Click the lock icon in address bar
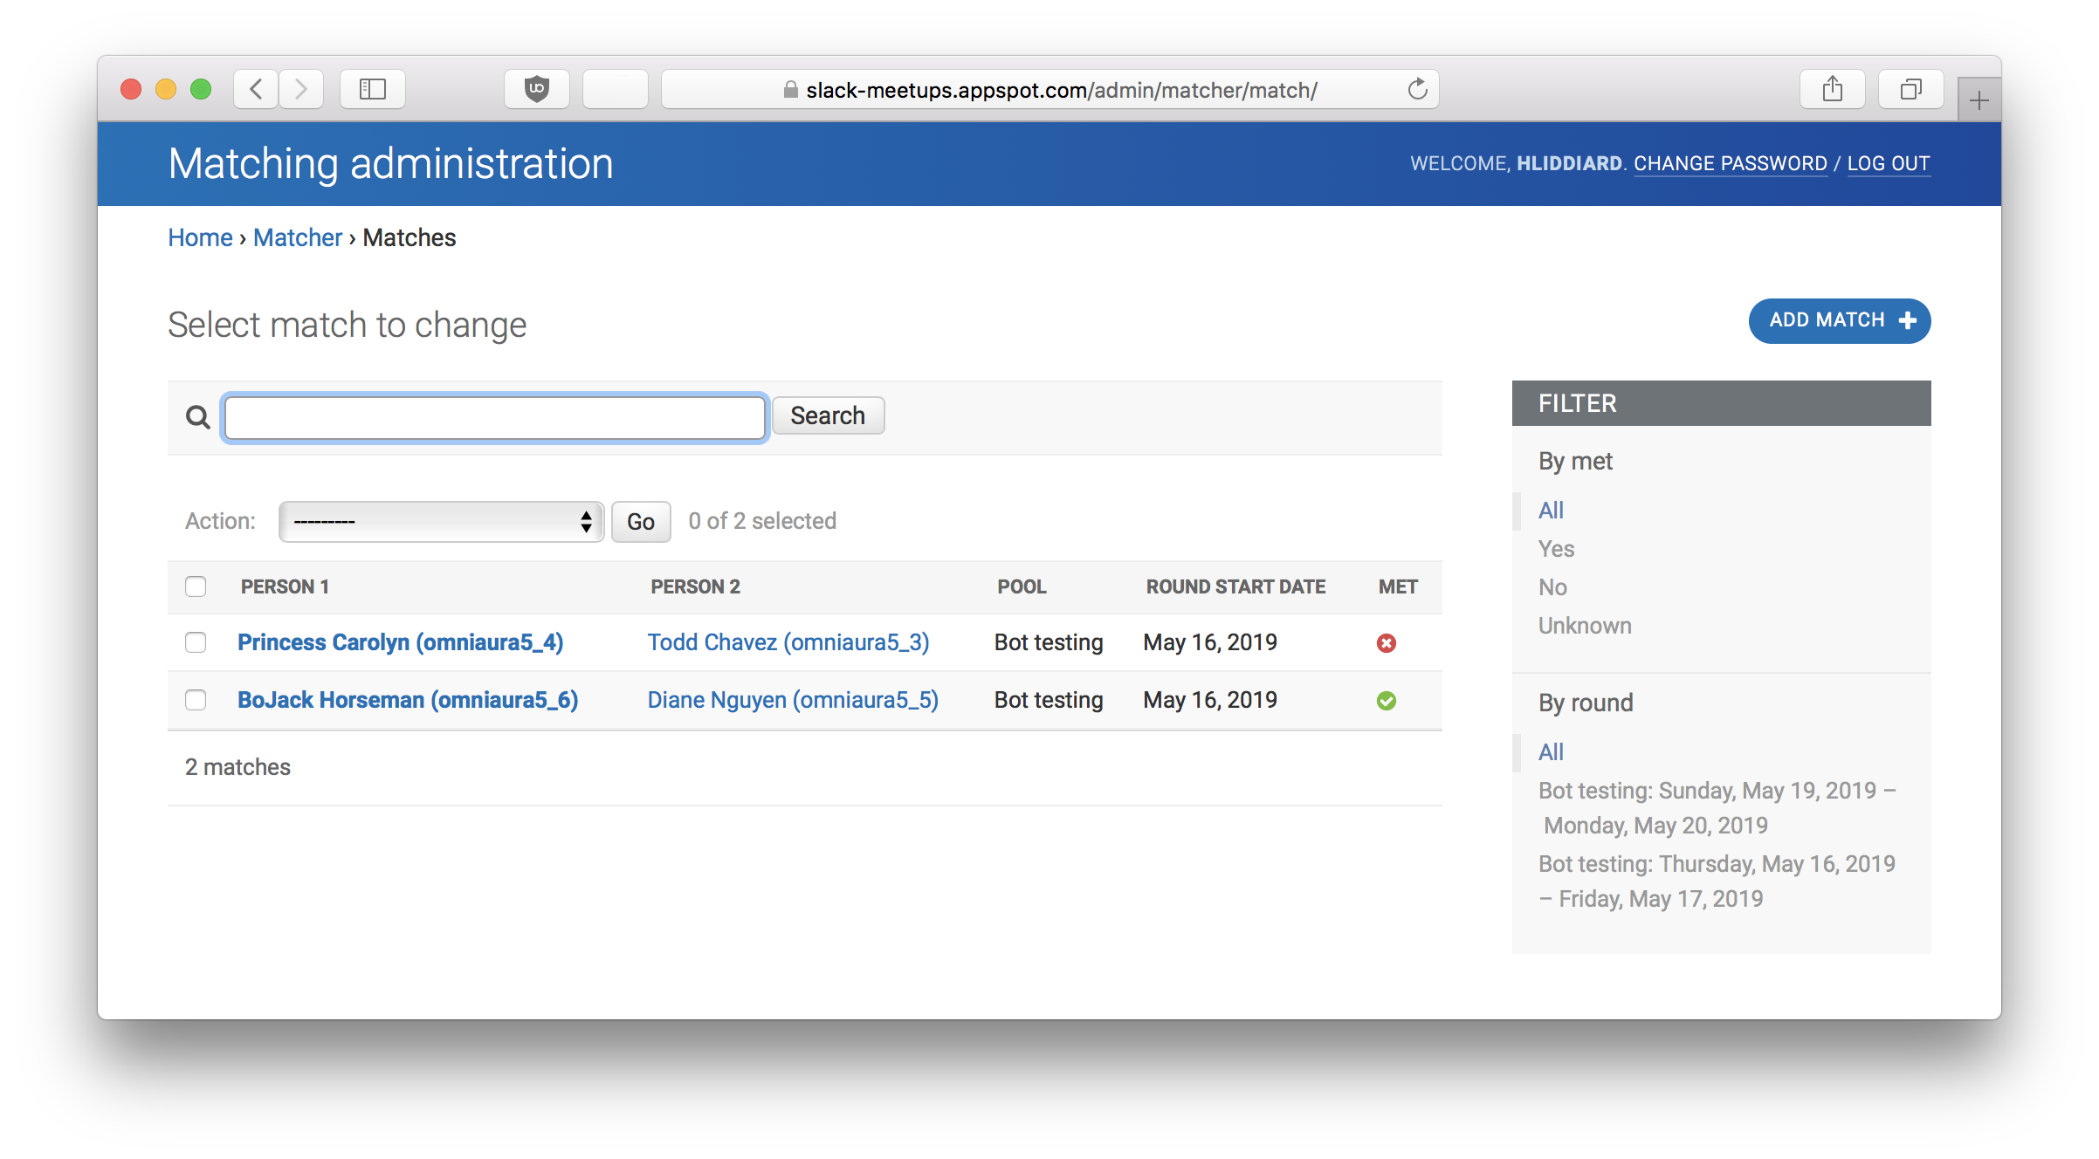 [790, 90]
